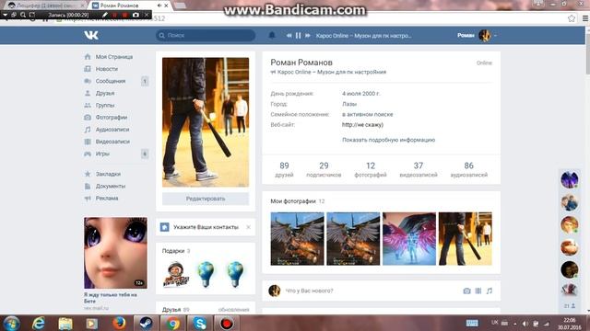
Task: Click the Лазы city link
Action: (x=349, y=104)
